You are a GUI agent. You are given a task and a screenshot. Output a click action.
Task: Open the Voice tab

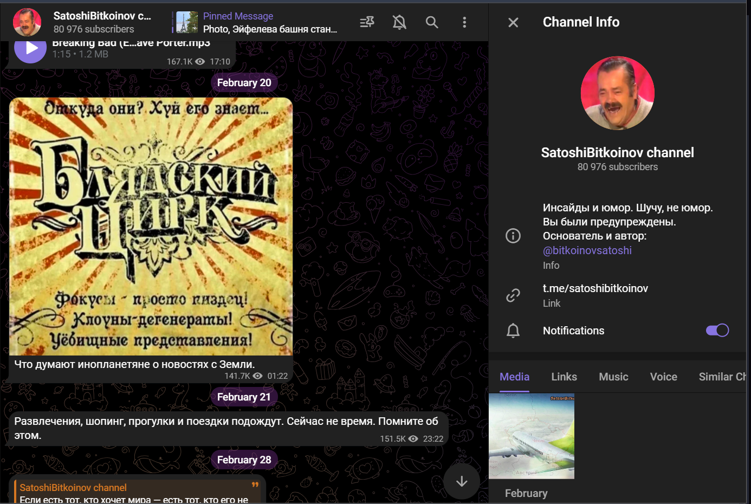click(664, 377)
